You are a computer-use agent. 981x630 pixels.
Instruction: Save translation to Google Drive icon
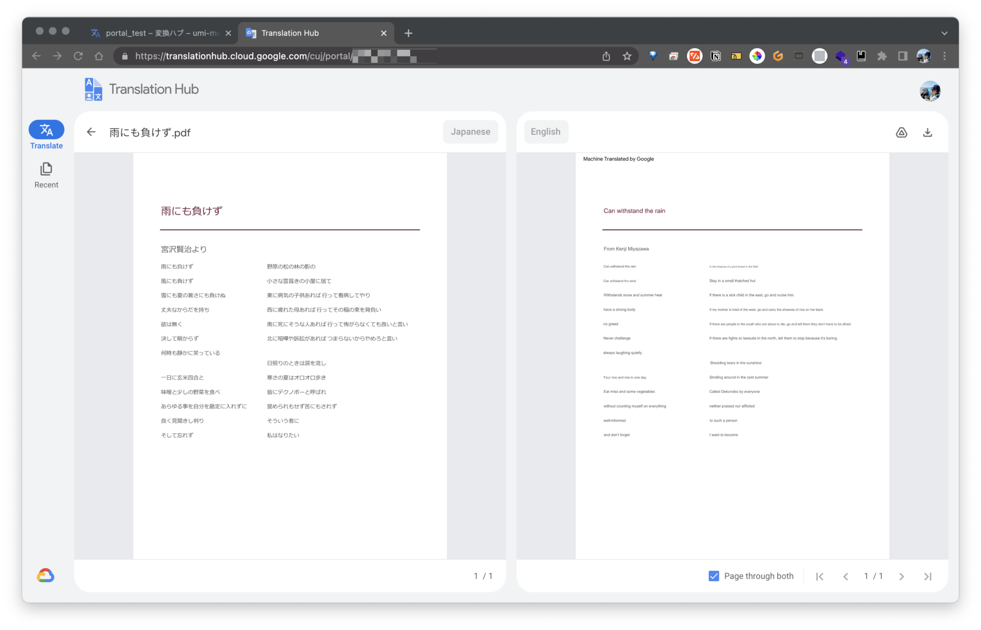coord(901,133)
